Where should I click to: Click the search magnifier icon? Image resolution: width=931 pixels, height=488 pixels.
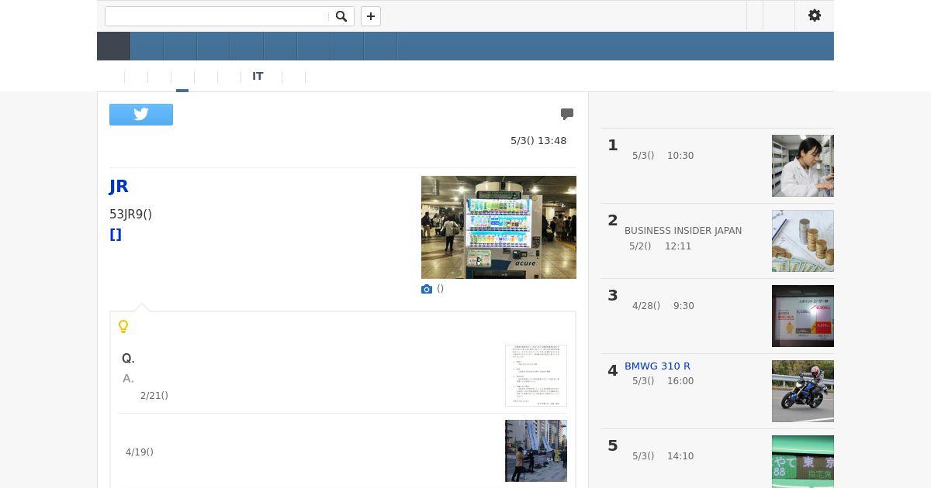pos(341,16)
